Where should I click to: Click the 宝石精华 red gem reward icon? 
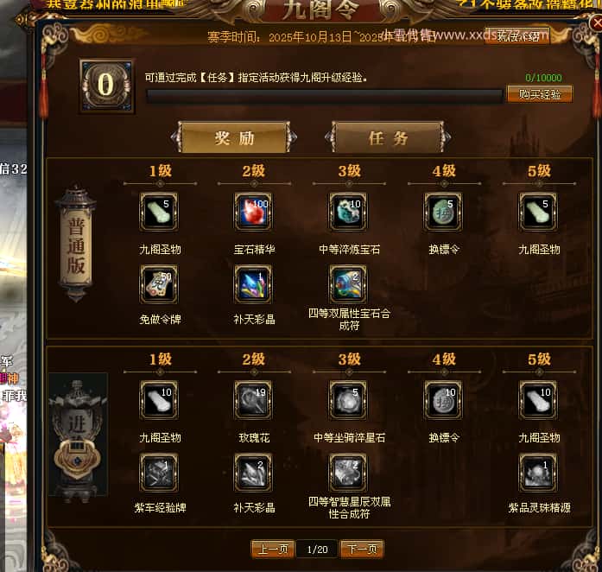pyautogui.click(x=253, y=212)
